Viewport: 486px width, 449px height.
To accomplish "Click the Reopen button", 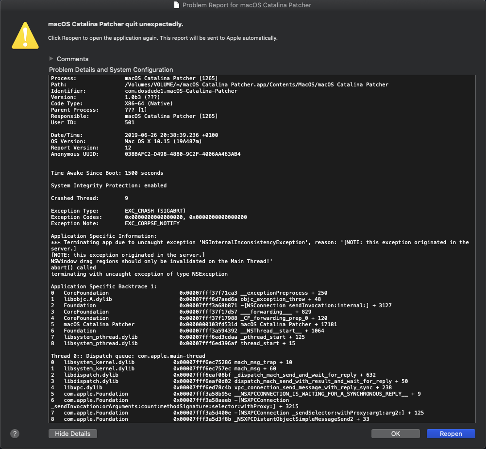I will (451, 433).
